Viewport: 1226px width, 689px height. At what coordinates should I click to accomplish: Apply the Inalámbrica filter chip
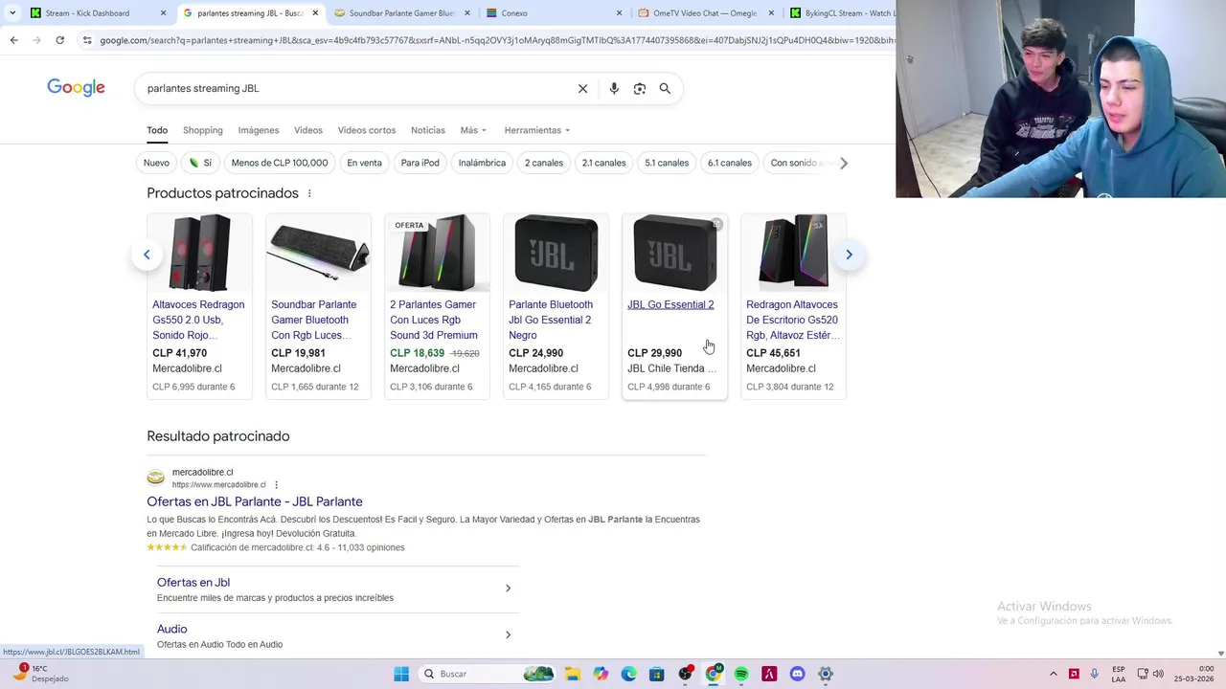tap(482, 163)
